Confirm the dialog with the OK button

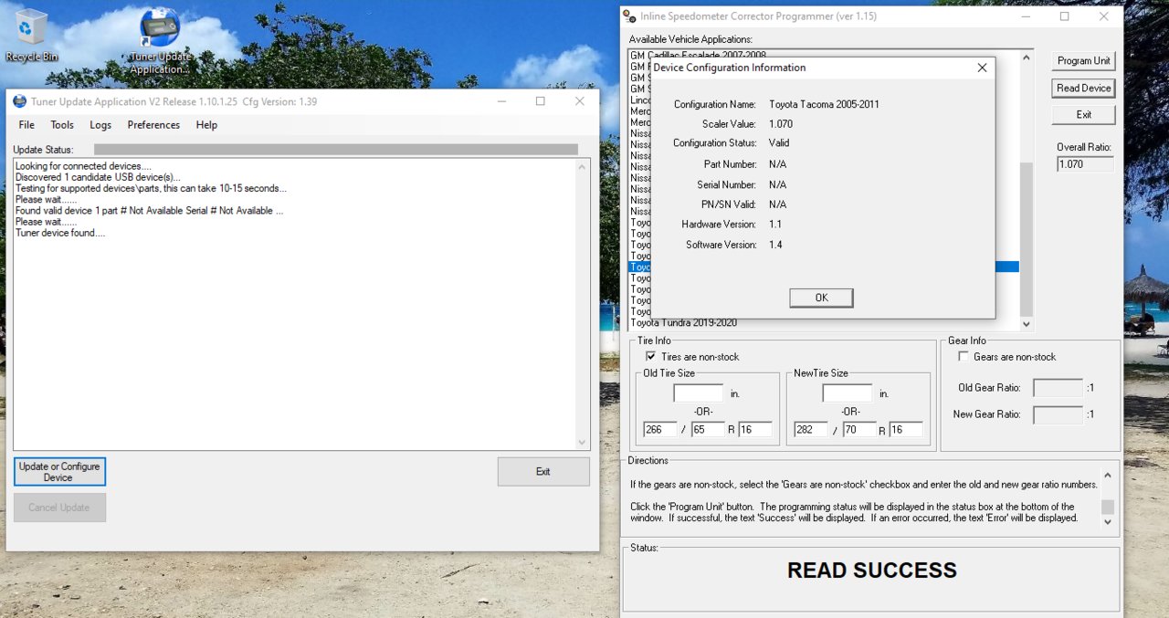coord(821,298)
